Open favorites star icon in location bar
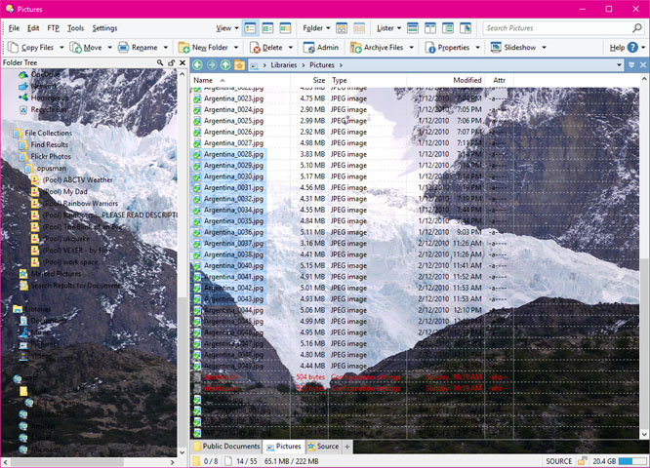This screenshot has width=650, height=468. click(239, 65)
